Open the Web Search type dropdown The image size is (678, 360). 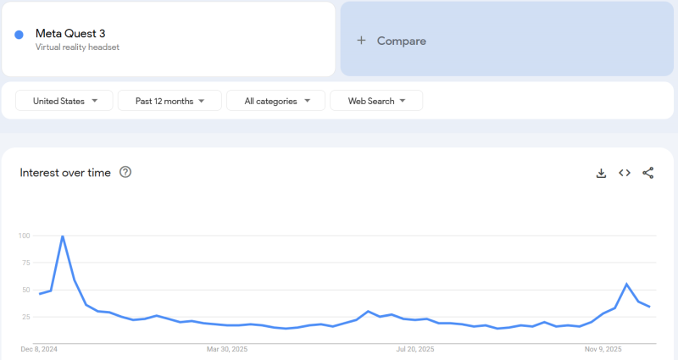coord(376,101)
